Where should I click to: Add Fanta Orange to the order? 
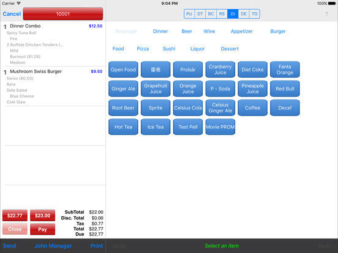[285, 70]
